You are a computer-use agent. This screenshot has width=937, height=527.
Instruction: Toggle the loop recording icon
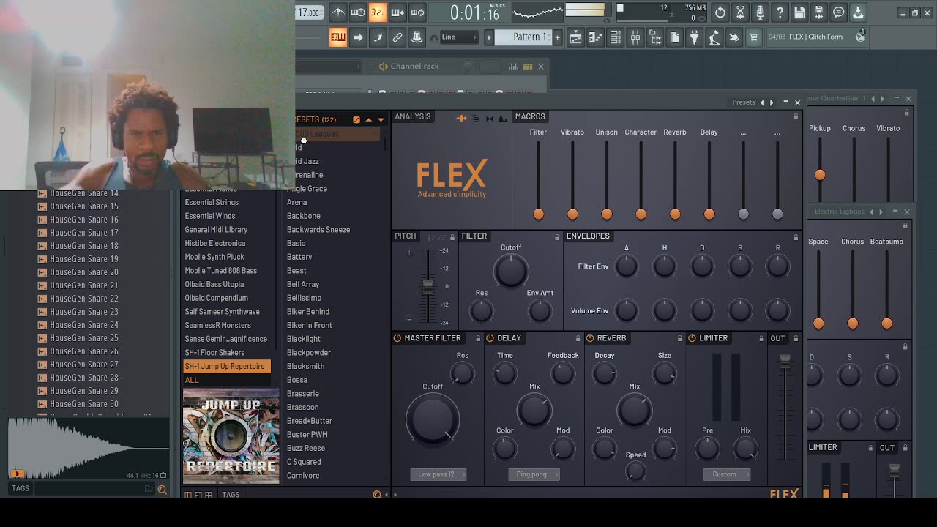point(417,12)
